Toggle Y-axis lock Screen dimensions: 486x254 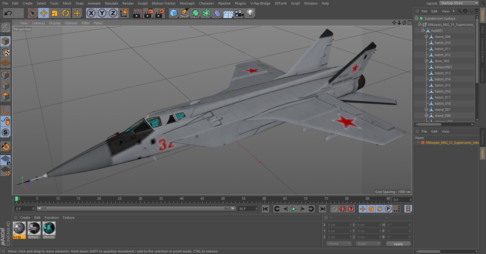click(x=102, y=13)
